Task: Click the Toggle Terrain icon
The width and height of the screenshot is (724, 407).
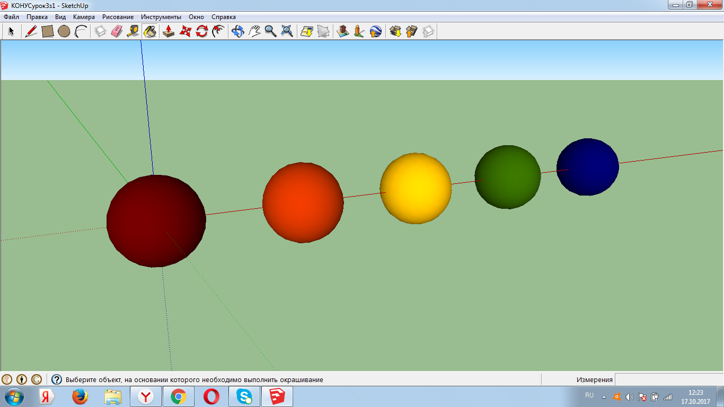Action: click(x=323, y=31)
